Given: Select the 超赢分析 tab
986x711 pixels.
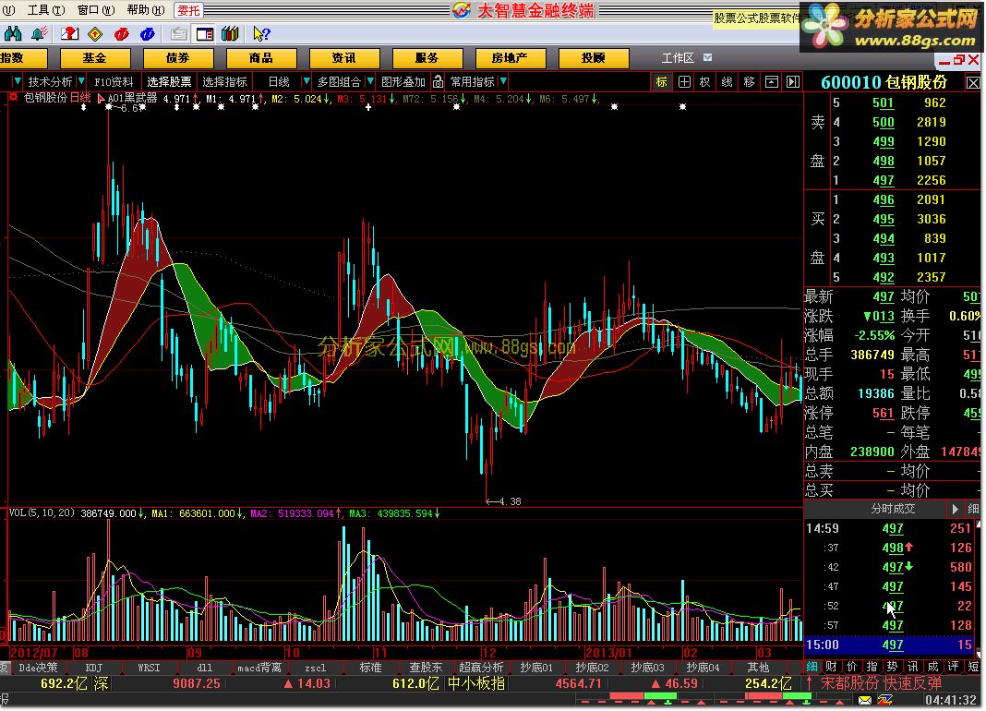Looking at the screenshot, I should click(x=480, y=668).
